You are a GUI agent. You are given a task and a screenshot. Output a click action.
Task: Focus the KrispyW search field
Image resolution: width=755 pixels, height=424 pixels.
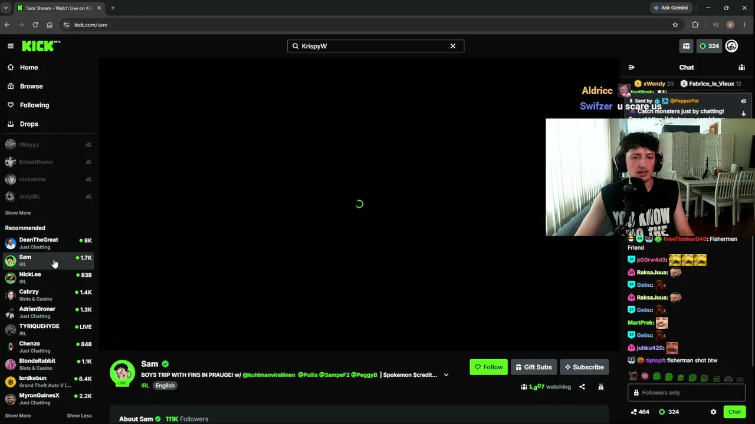click(x=375, y=46)
